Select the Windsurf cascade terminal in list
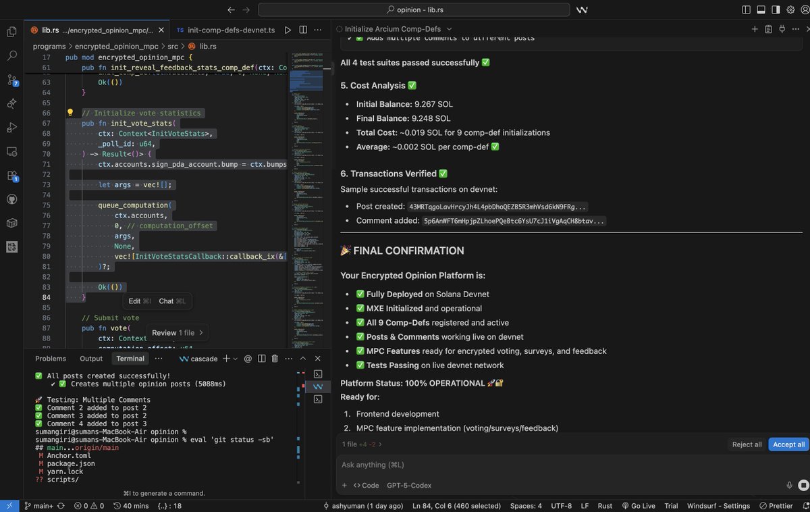 tap(318, 386)
